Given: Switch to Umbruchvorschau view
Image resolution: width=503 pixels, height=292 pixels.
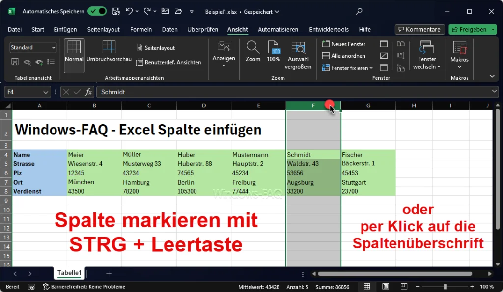Looking at the screenshot, I should pos(109,52).
